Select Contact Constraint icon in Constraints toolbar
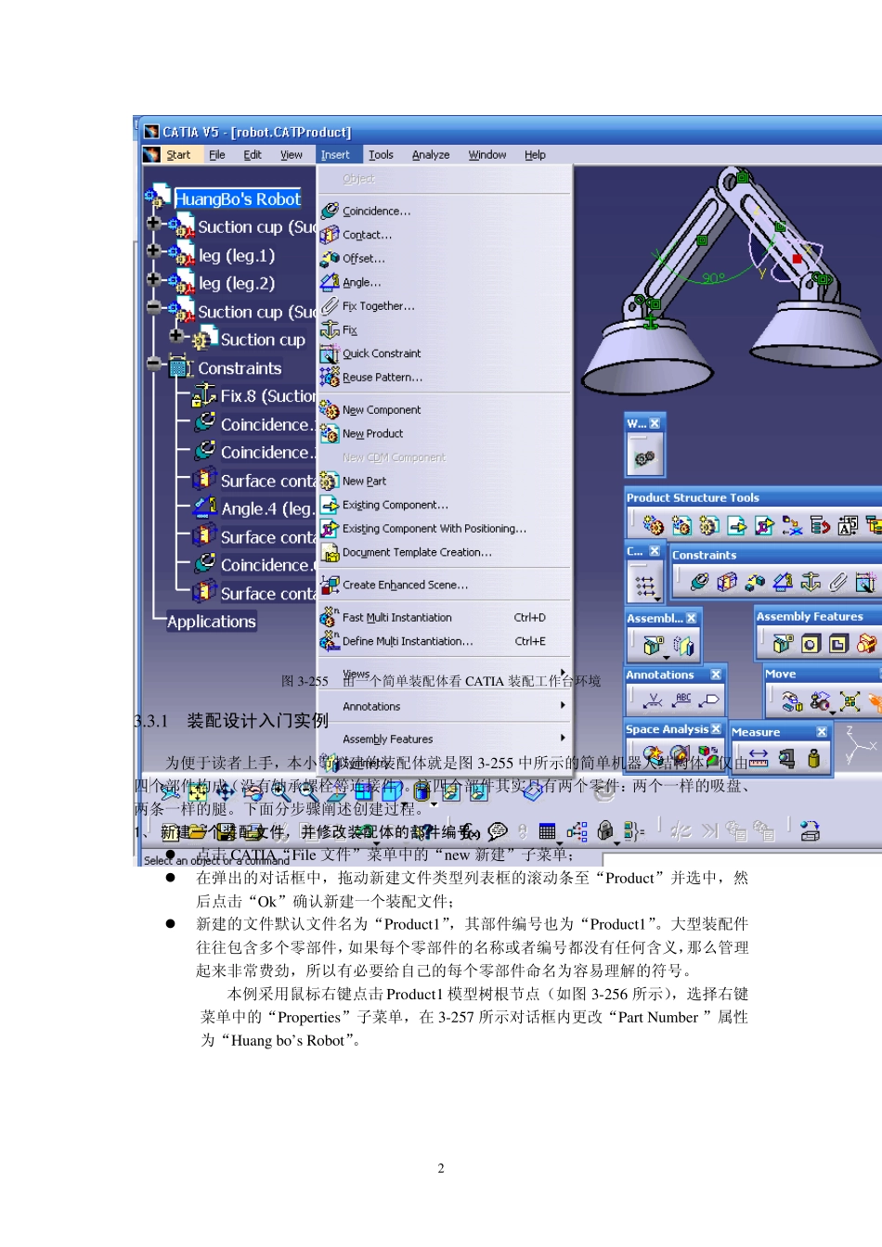The width and height of the screenshot is (882, 1247). coord(727,582)
